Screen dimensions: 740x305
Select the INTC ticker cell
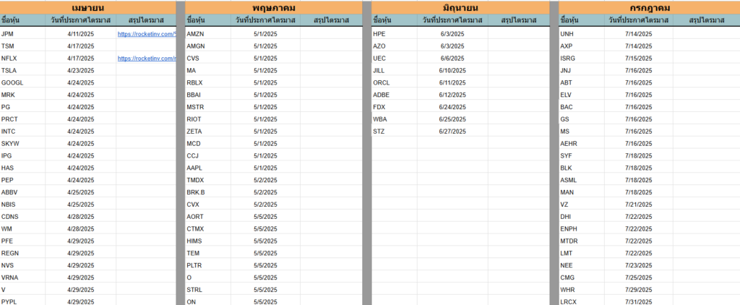click(x=22, y=132)
